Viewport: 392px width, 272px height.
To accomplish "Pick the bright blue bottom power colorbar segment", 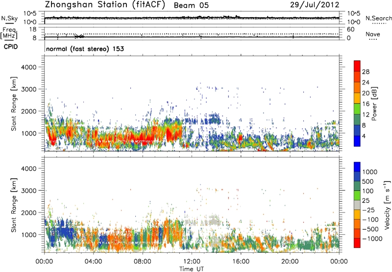I will (357, 141).
